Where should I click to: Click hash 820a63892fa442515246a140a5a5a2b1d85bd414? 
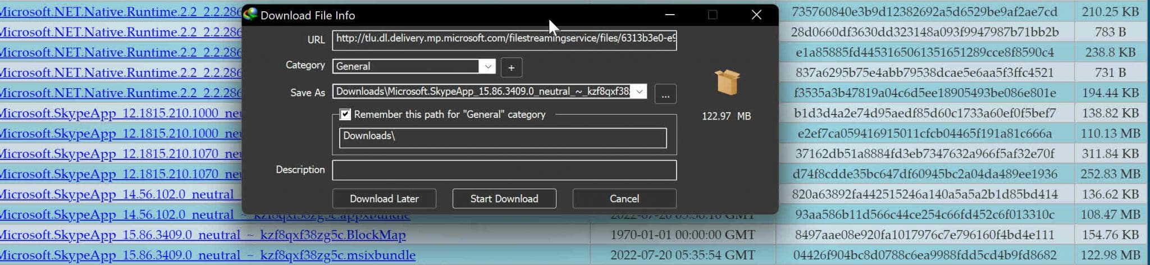point(924,194)
